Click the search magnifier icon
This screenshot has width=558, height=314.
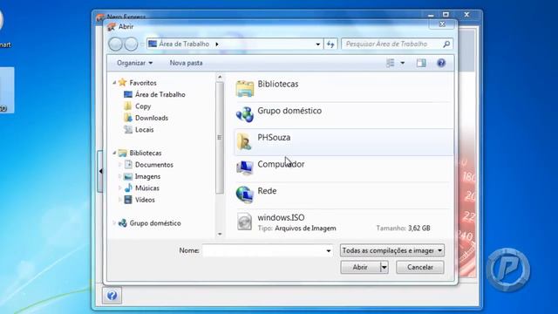pyautogui.click(x=446, y=44)
